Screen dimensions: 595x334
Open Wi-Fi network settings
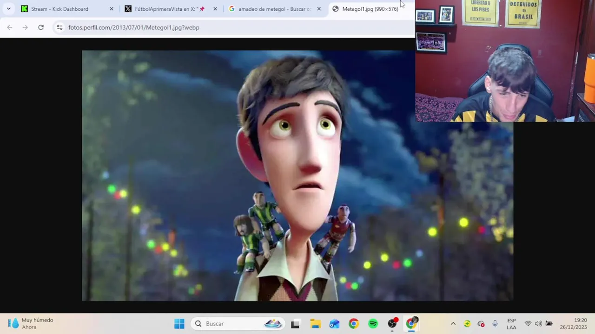(x=528, y=324)
